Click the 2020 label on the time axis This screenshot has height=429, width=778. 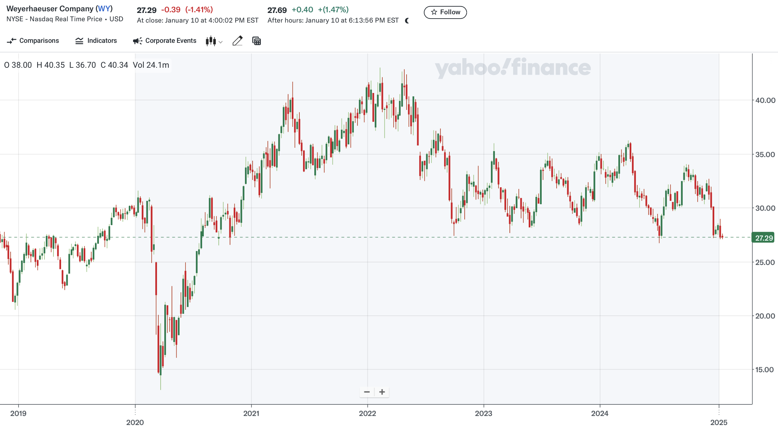point(135,422)
